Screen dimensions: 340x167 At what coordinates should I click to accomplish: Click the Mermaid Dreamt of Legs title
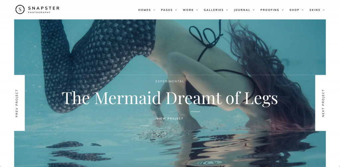pyautogui.click(x=170, y=98)
